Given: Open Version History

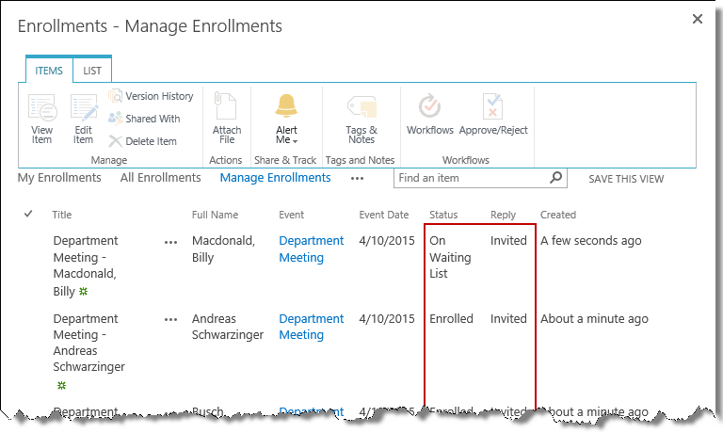Looking at the screenshot, I should coord(151,96).
